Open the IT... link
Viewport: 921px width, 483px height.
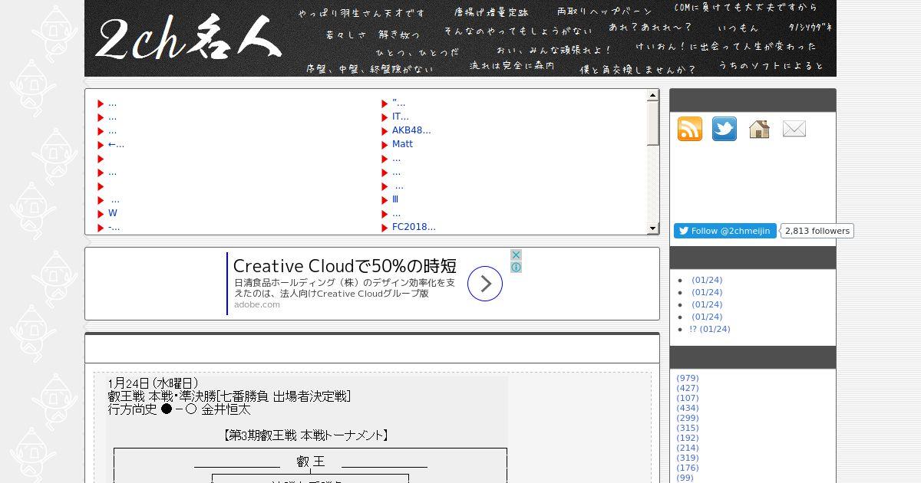[401, 117]
